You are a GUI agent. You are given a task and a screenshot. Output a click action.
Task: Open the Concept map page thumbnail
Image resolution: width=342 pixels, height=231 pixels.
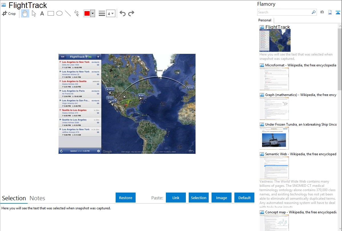point(274,223)
